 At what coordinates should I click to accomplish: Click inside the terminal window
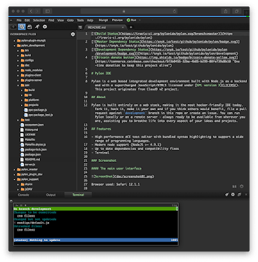pyautogui.click(x=96, y=225)
